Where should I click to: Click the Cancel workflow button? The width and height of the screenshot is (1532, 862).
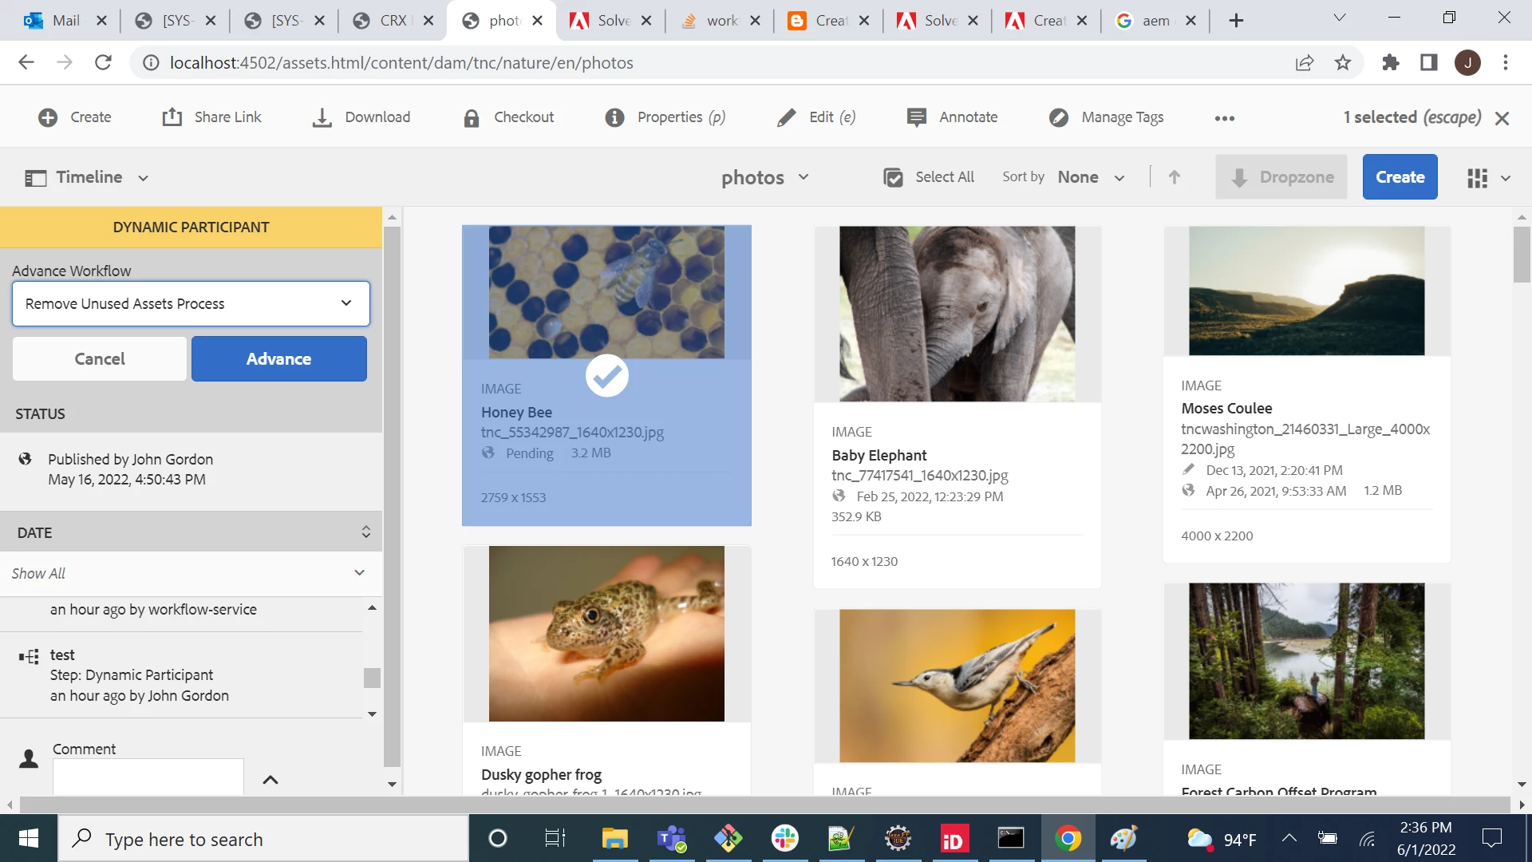tap(100, 358)
